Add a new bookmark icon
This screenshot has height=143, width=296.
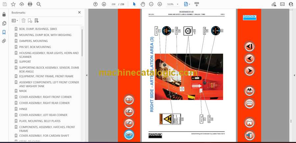click(x=30, y=21)
